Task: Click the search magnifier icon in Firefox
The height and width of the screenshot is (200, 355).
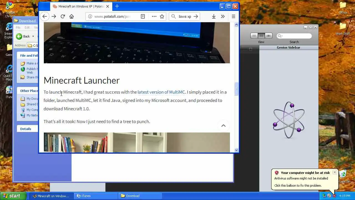Action: (174, 16)
